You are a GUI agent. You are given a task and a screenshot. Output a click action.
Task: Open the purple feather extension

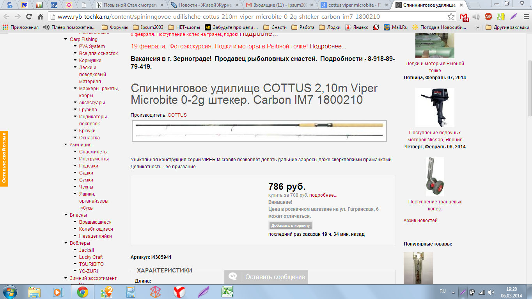pos(513,17)
